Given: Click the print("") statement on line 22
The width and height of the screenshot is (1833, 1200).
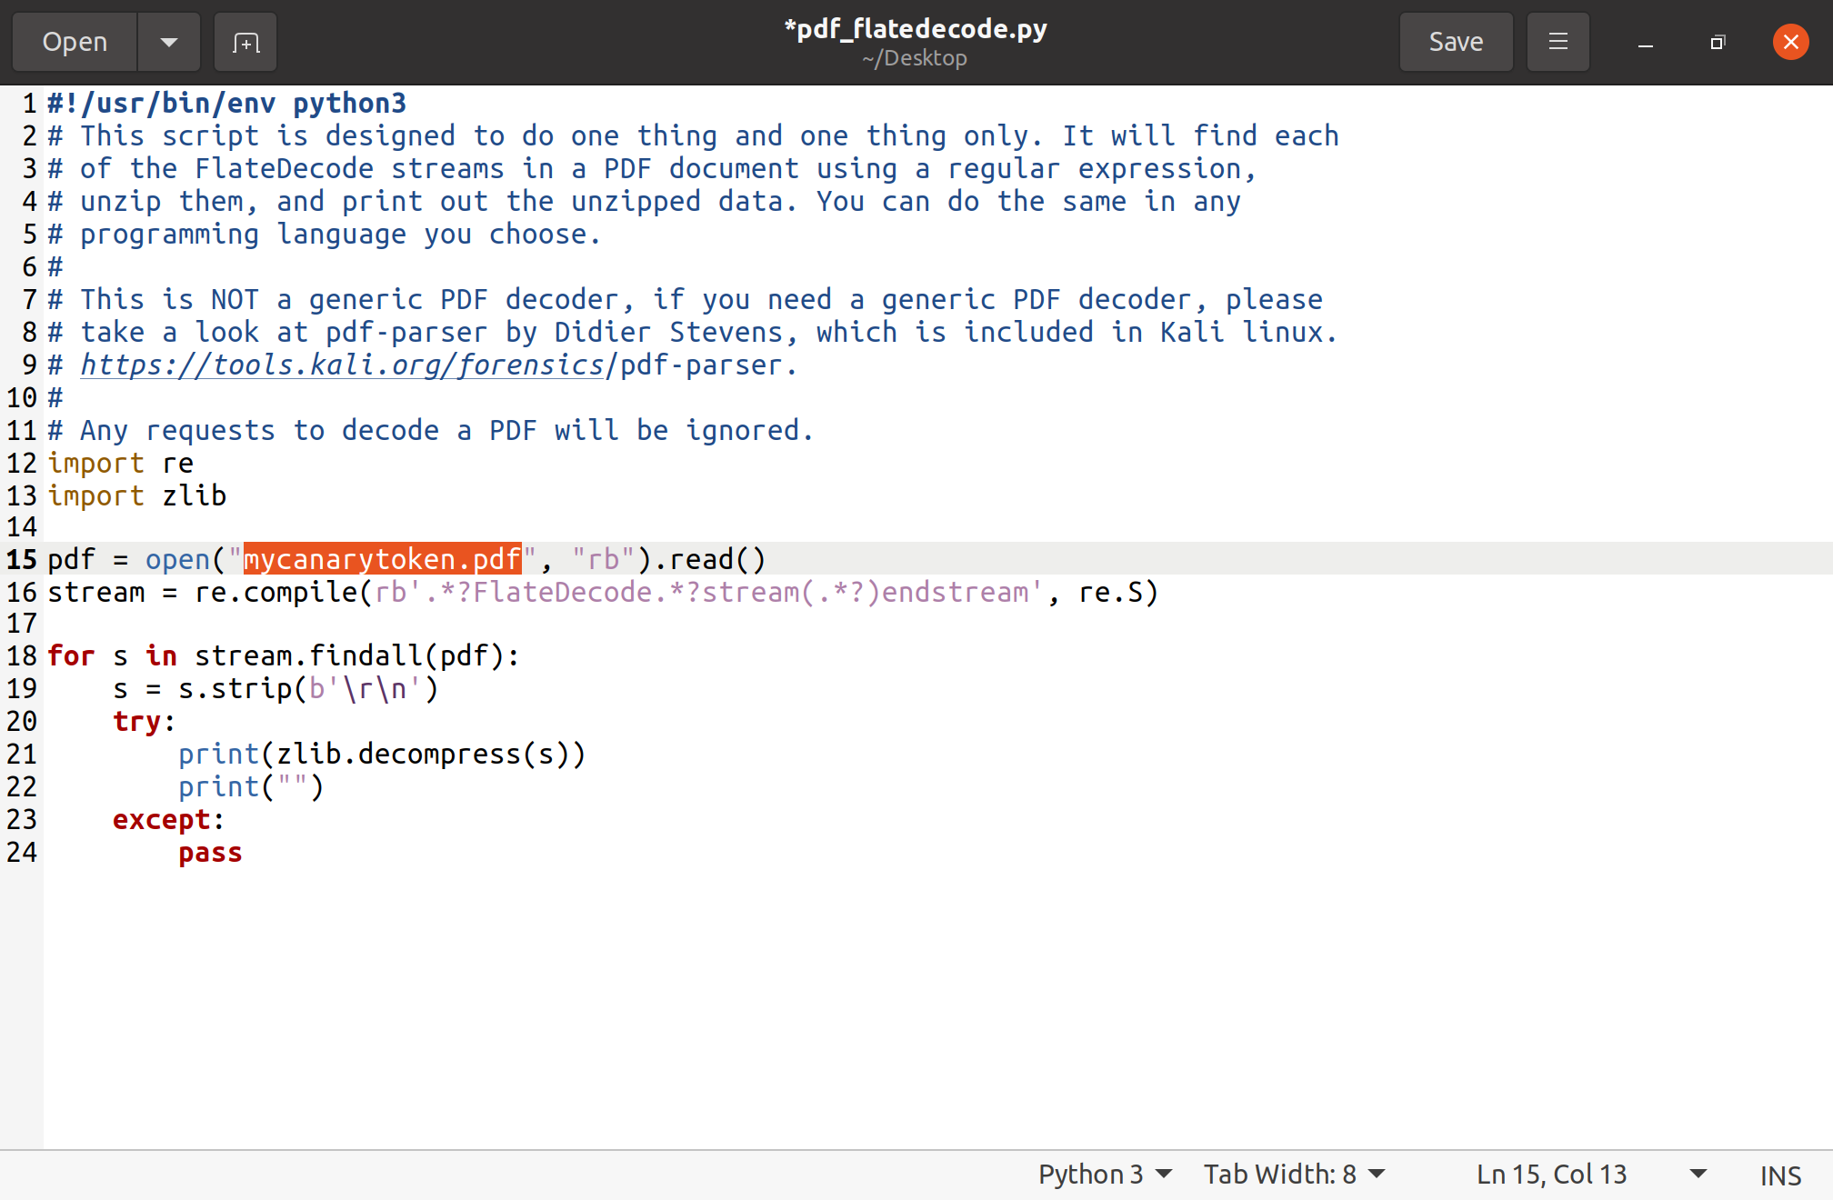Looking at the screenshot, I should pyautogui.click(x=251, y=786).
